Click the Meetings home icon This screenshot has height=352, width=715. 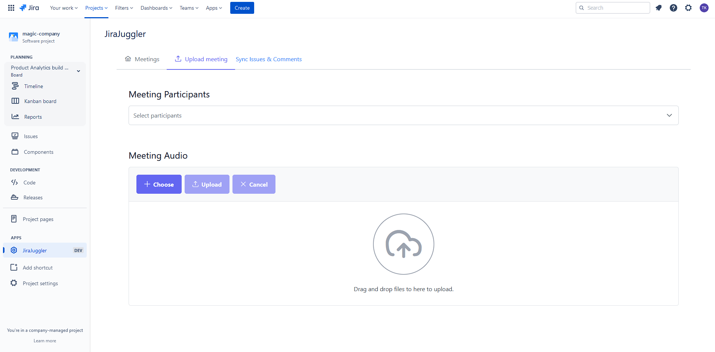[128, 59]
